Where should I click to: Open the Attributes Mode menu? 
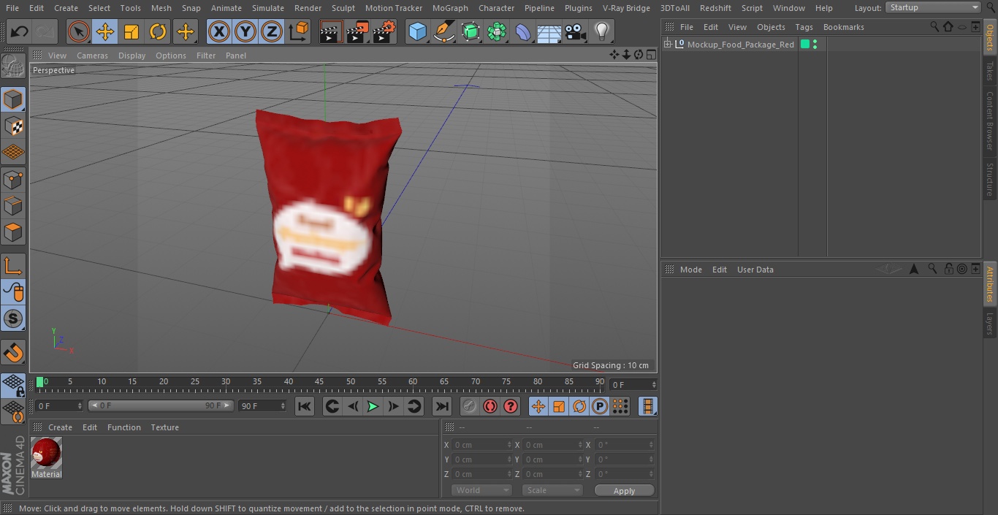[690, 270]
